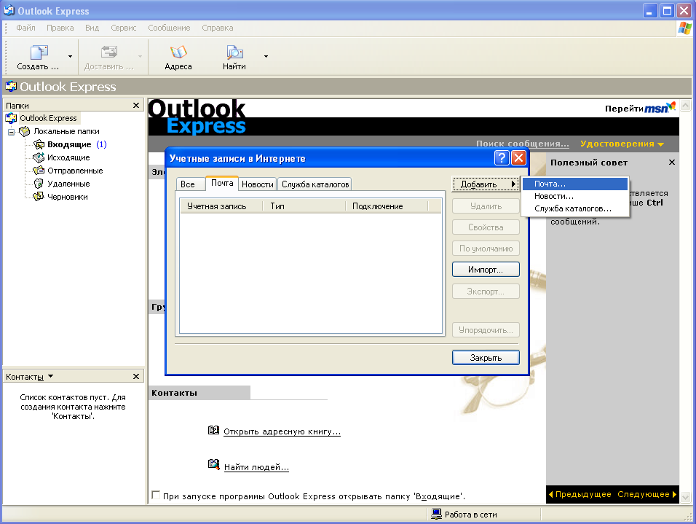Open the Добавить submenu button
This screenshot has height=524, width=696.
tap(486, 184)
